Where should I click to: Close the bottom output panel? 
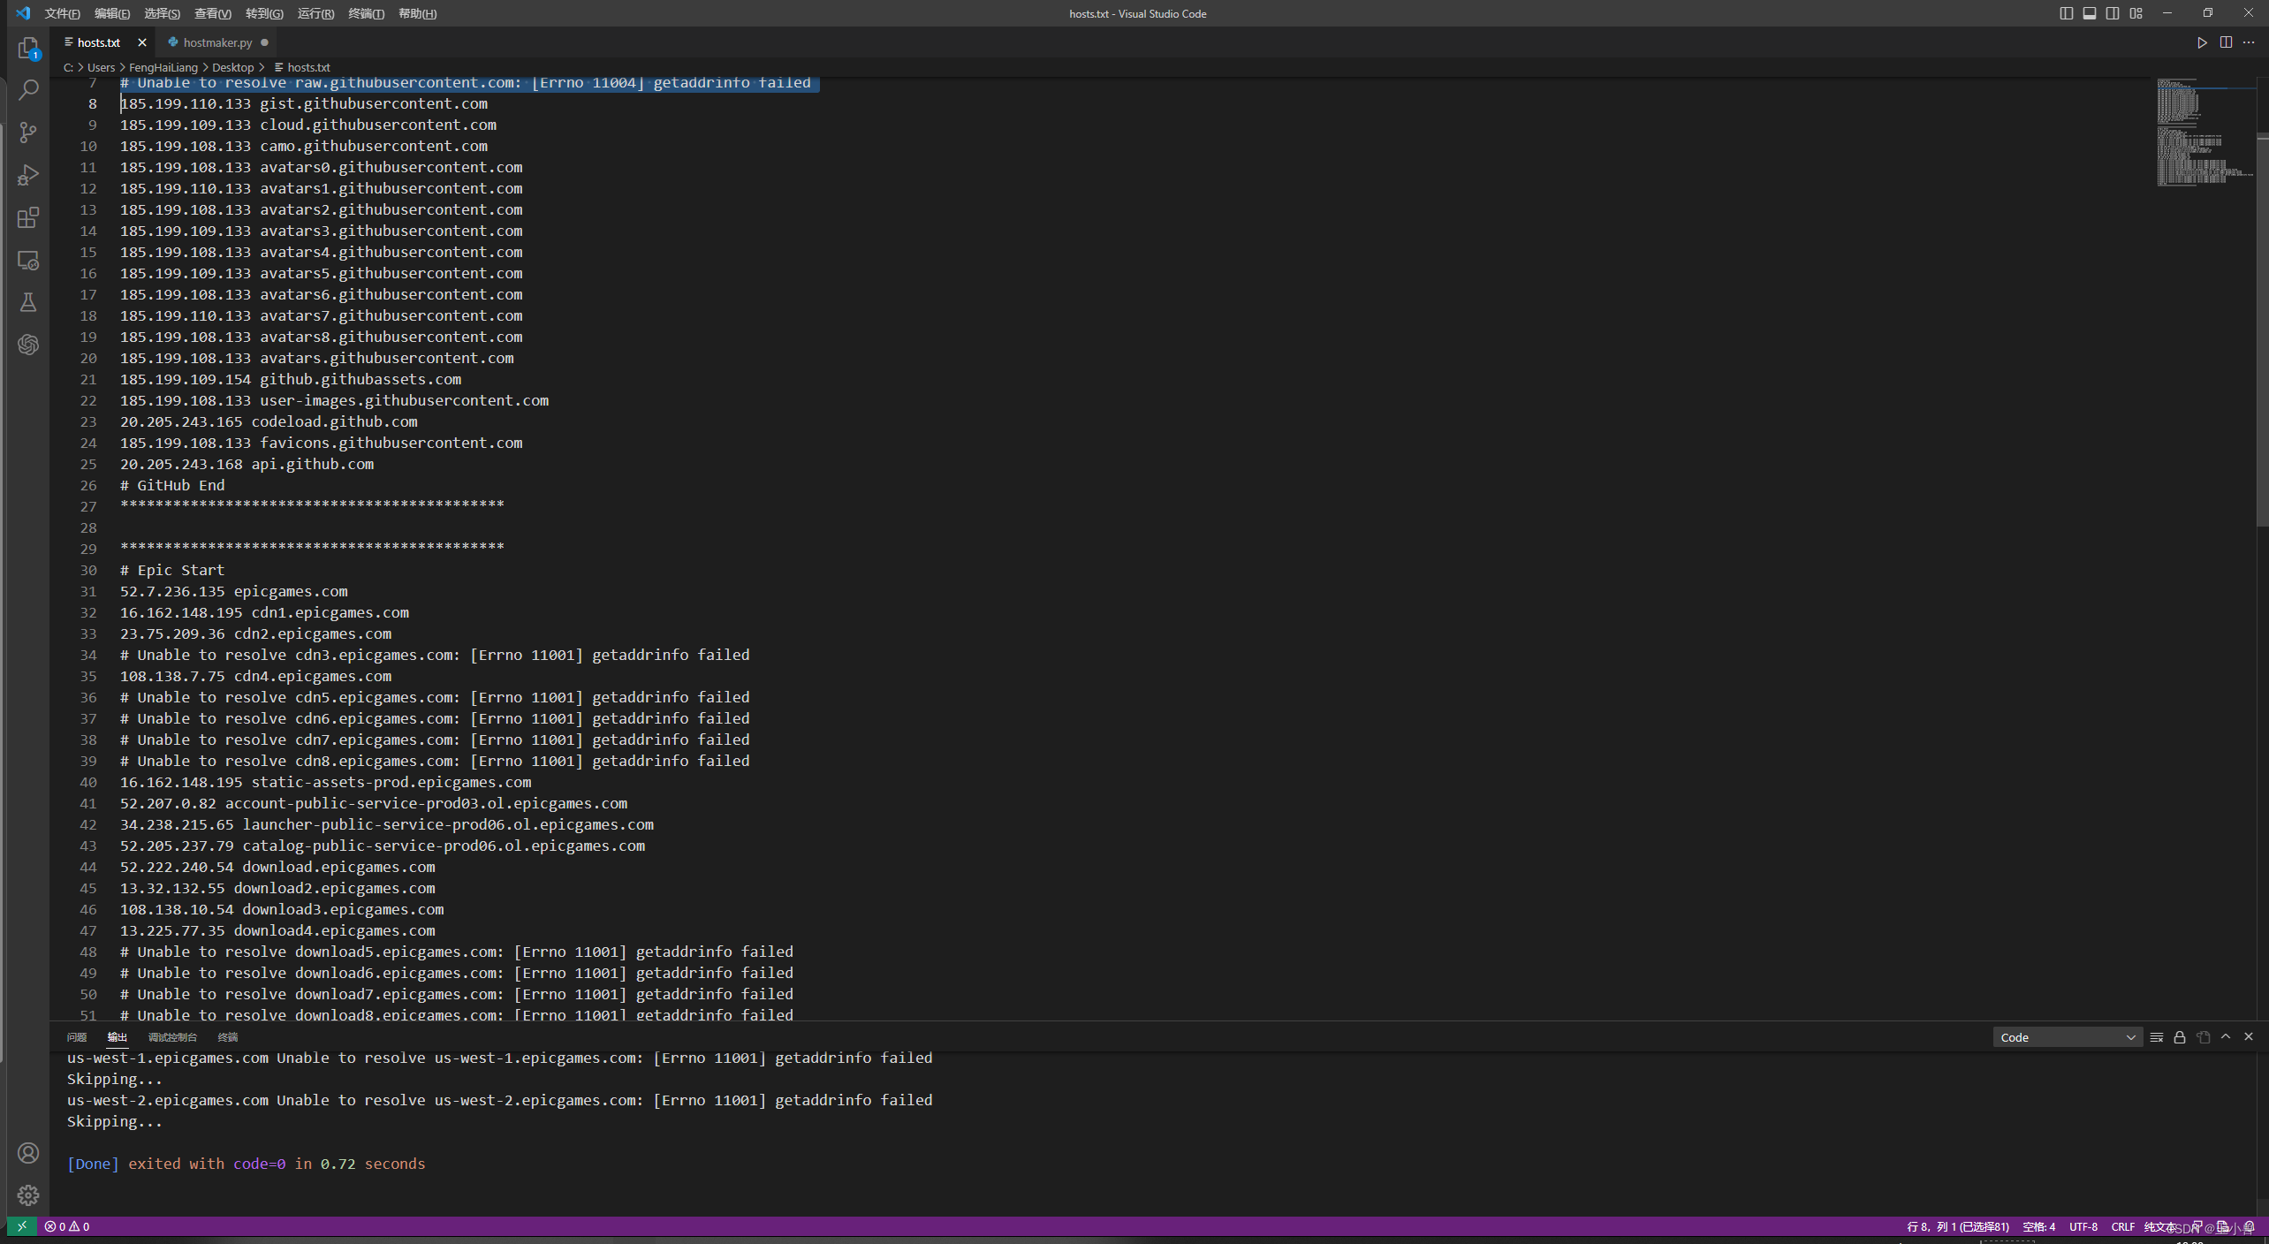pos(2249,1037)
